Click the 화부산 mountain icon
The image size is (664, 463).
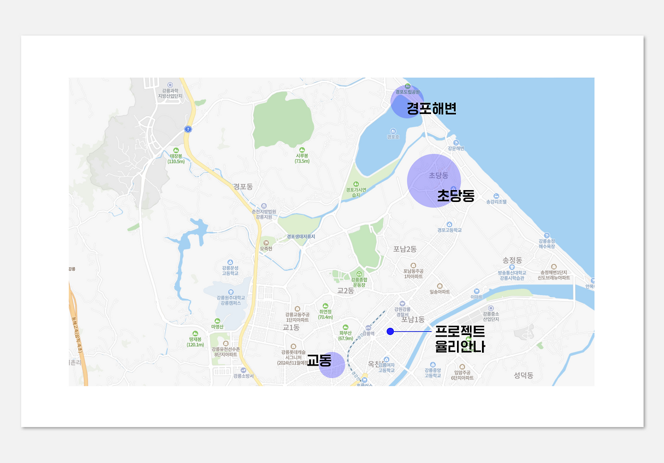[x=345, y=327]
